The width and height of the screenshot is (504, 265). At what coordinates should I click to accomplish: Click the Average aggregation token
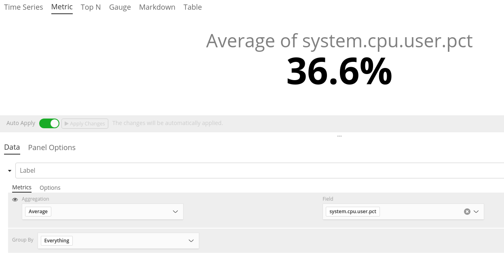click(x=38, y=211)
